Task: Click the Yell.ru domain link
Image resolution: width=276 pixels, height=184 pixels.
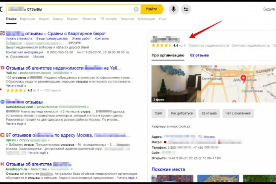Action: point(11,73)
